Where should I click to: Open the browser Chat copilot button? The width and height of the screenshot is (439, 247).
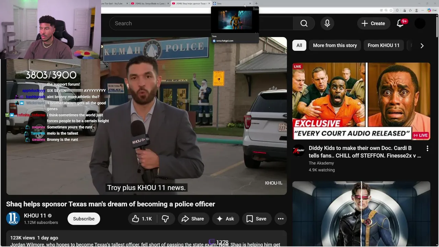[x=432, y=10]
